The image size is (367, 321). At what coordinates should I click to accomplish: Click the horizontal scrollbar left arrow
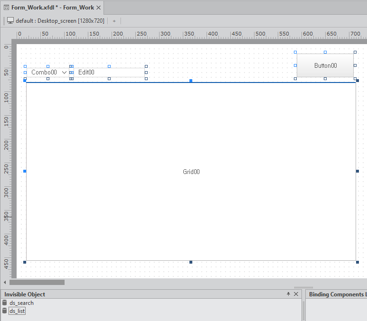(x=5, y=282)
